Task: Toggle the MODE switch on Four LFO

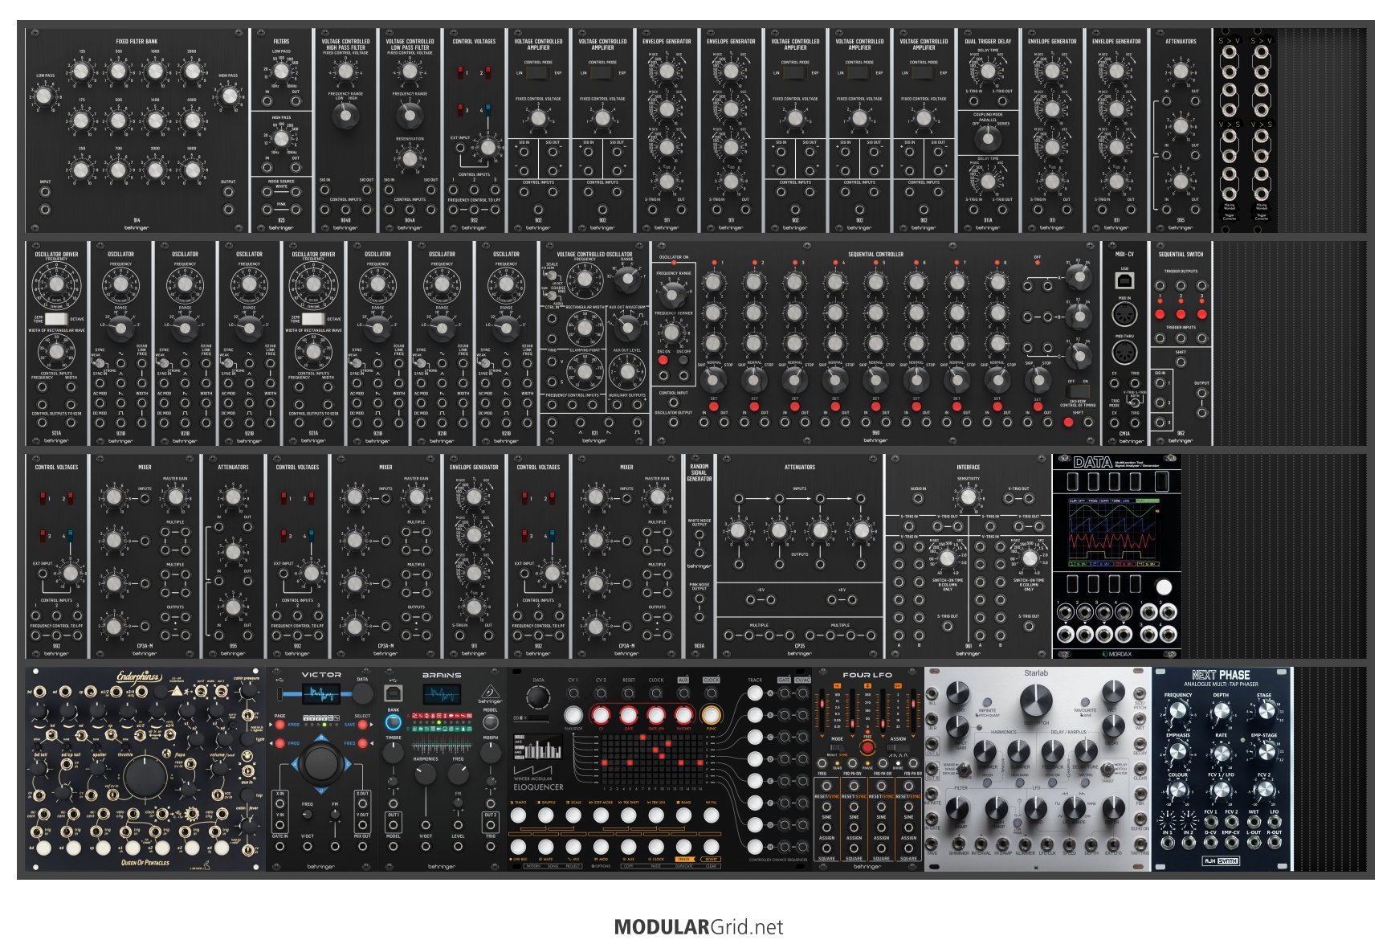Action: 837,748
